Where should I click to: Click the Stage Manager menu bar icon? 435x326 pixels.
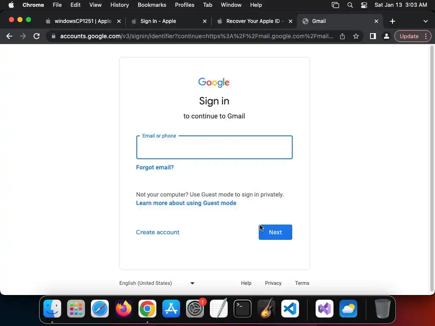click(336, 5)
